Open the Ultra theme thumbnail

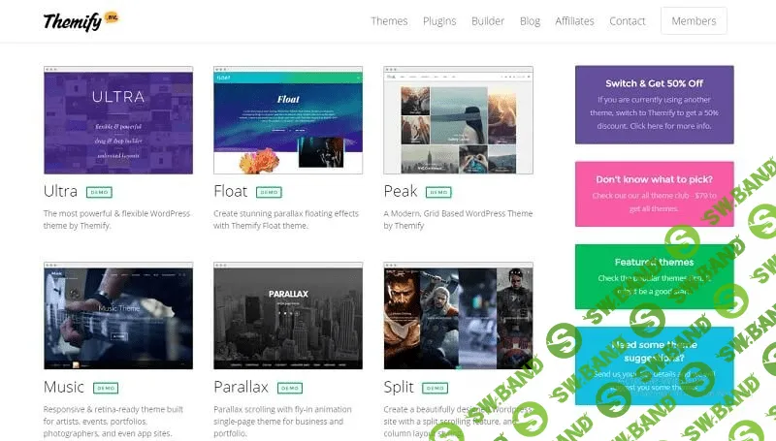click(x=118, y=120)
